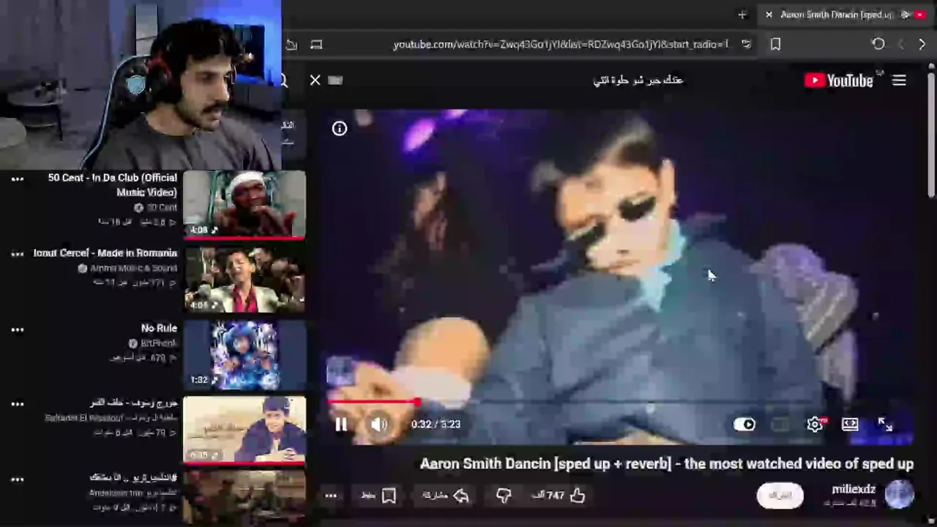937x527 pixels.
Task: Play the 50 Cent In Da Club thumbnail
Action: pos(244,204)
